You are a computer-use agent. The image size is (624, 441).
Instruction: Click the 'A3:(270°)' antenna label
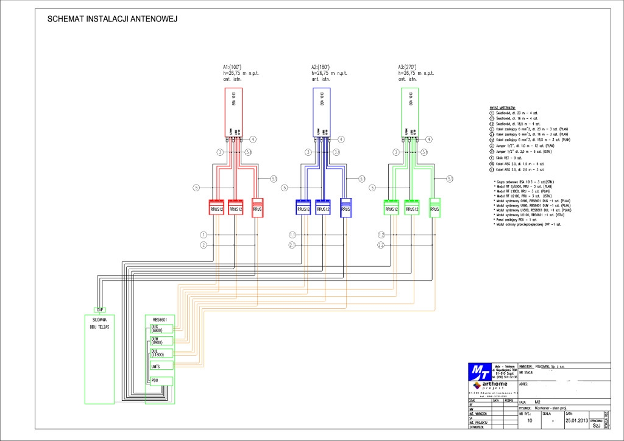[407, 67]
